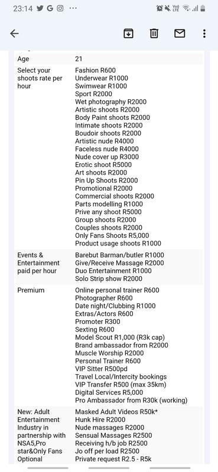Tap the more notifications dots in status bar
Image resolution: width=218 pixels, height=472 pixels.
coord(73,8)
